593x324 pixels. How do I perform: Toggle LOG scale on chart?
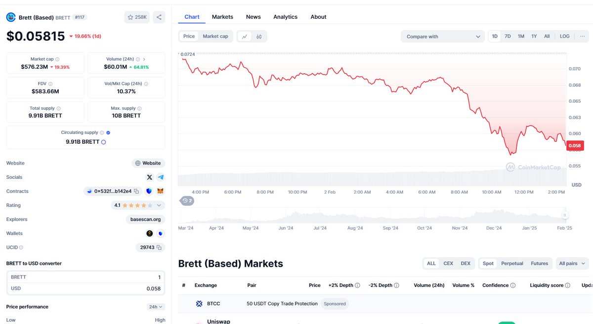point(565,37)
